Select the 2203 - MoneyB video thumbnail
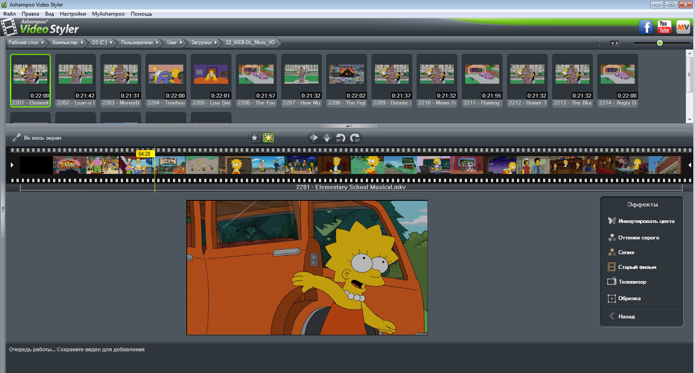Viewport: 695px width, 373px height. [121, 81]
